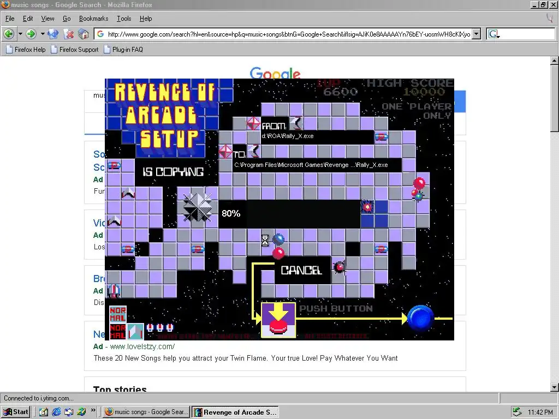This screenshot has height=419, width=559.
Task: Click the status bar text Connected to i.ytimg.com
Action: pos(39,398)
